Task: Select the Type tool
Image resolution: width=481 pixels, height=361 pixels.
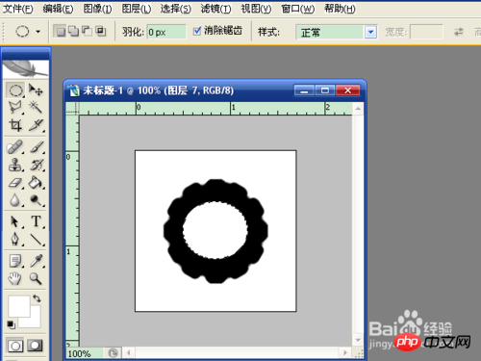Action: coord(36,221)
